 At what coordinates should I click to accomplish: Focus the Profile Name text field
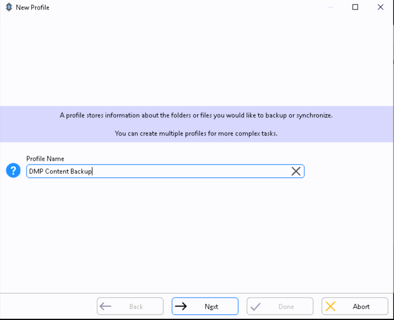point(188,172)
